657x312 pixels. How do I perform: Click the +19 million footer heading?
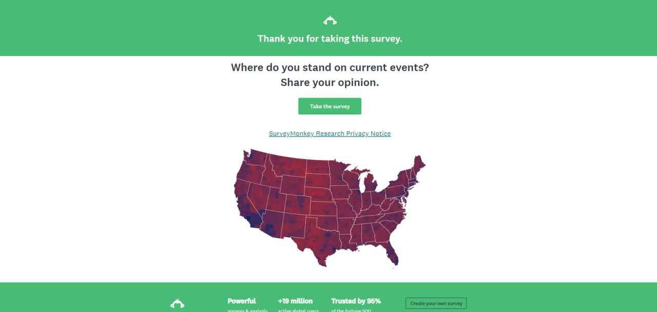pos(295,301)
